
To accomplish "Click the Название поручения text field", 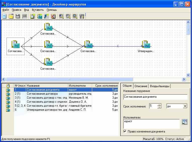I will coord(155,97).
